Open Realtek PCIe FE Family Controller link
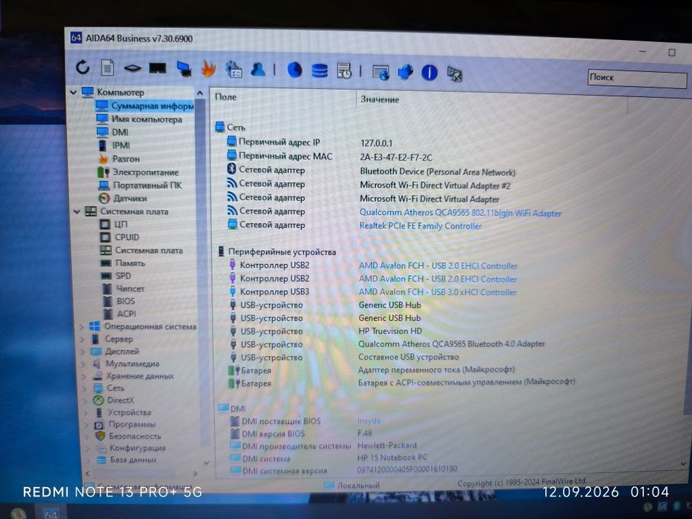This screenshot has height=519, width=692. pos(420,226)
